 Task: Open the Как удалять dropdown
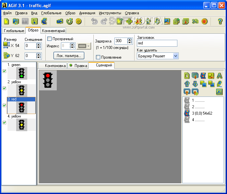175,56
